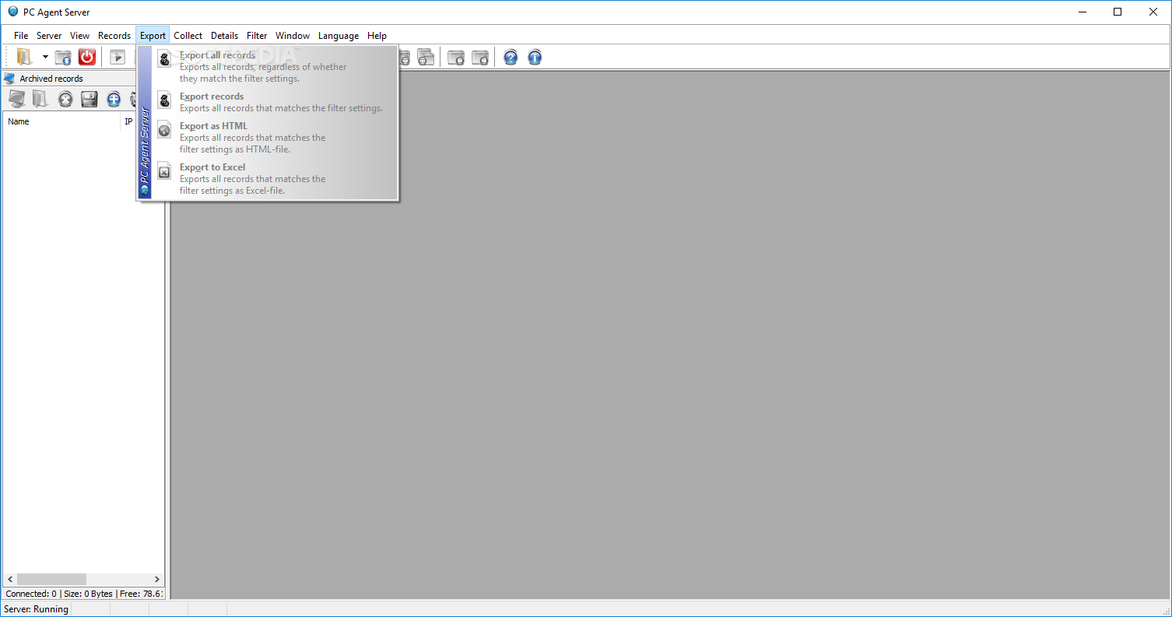Viewport: 1172px width, 617px height.
Task: Click the 'Archived records' panel title
Action: 51,79
